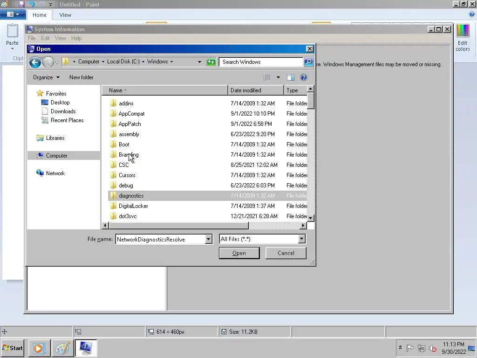Open Recent Places in navigation pane
The image size is (477, 358).
[67, 120]
